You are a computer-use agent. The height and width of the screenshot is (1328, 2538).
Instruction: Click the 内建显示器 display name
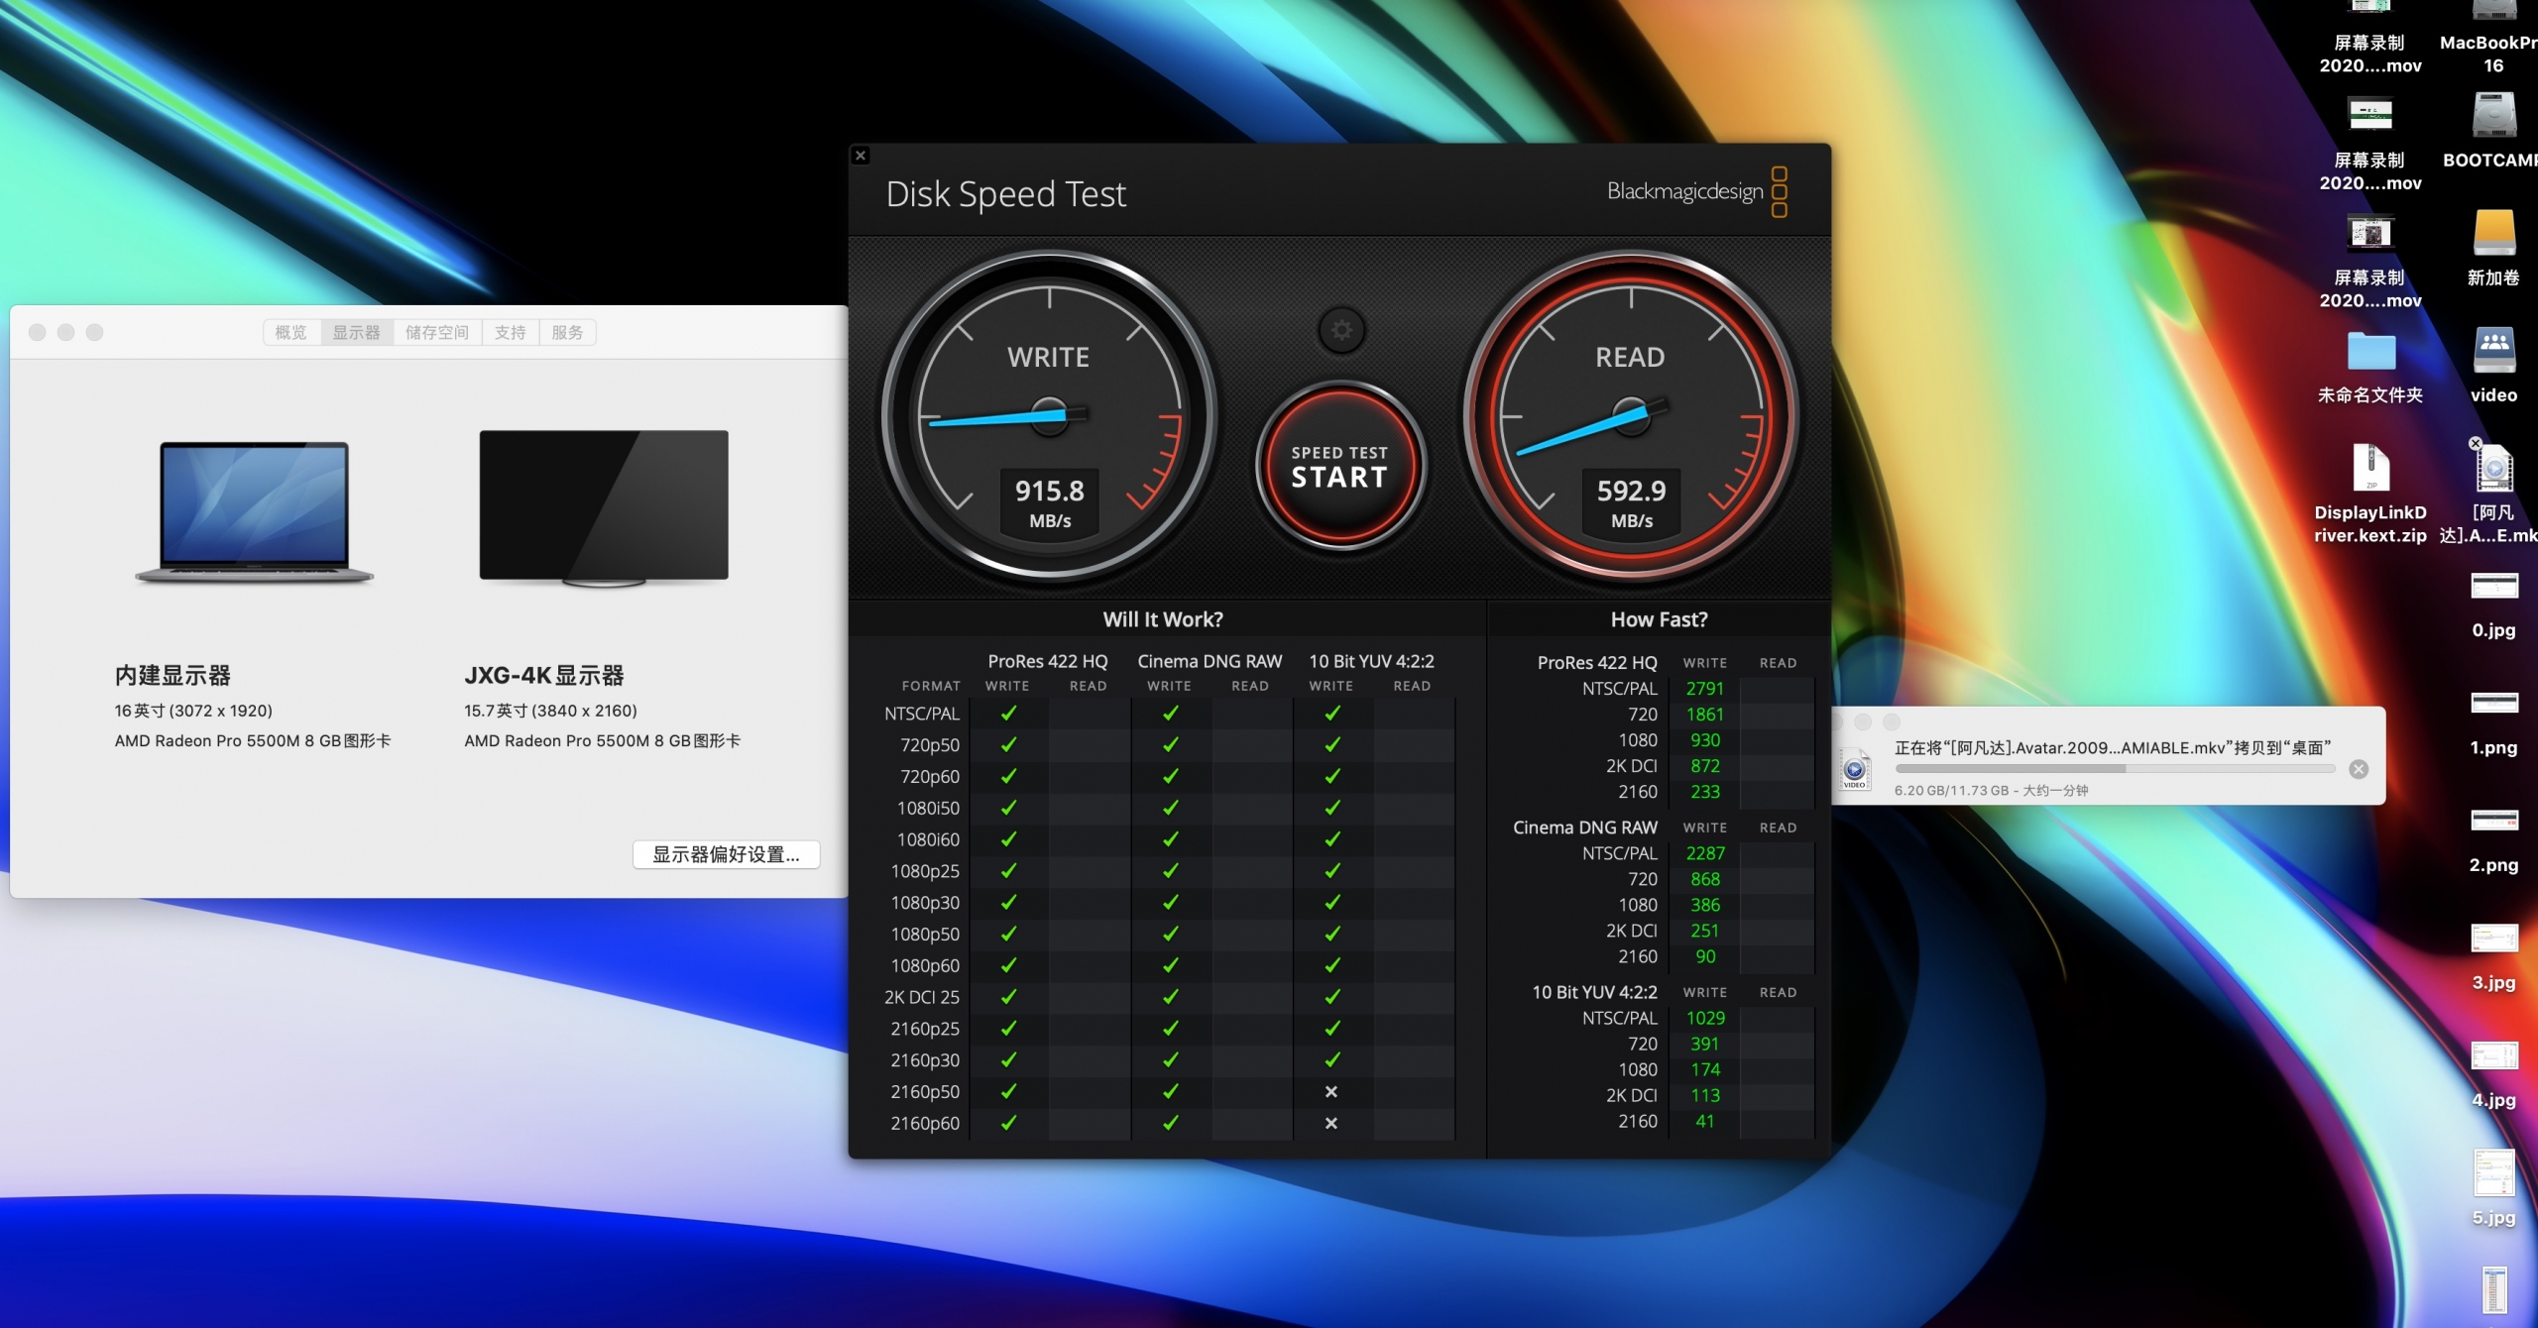(173, 676)
